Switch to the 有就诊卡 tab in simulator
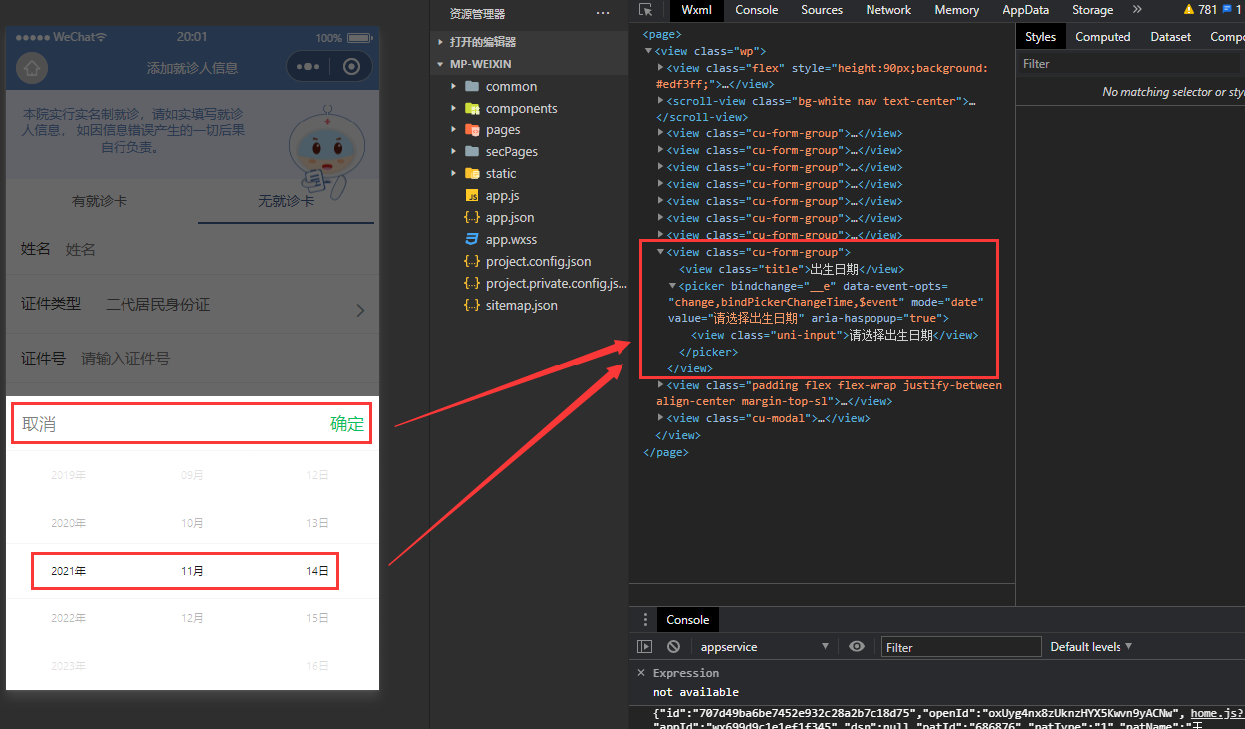 100,201
